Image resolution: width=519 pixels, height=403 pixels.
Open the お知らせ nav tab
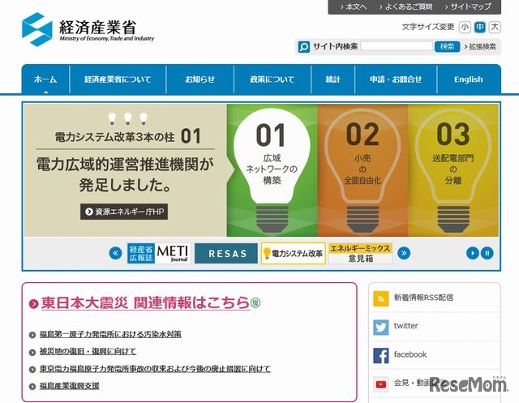(200, 79)
